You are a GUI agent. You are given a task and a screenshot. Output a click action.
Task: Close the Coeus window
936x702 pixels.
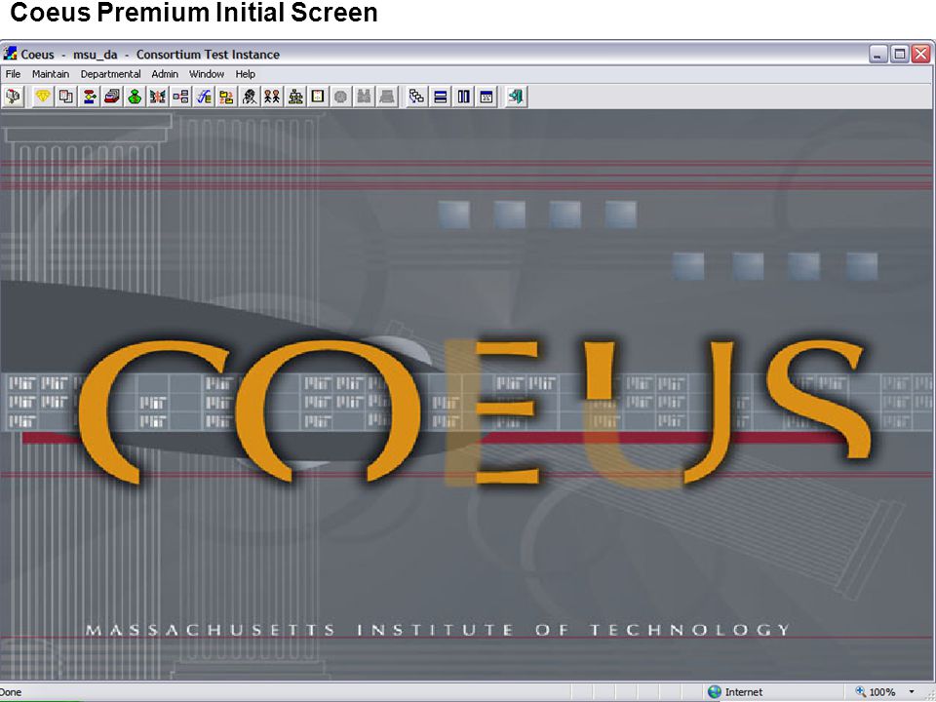(x=921, y=55)
